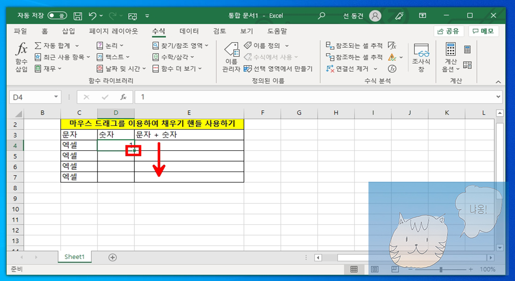Adjust the zoom slider handle

pyautogui.click(x=441, y=269)
